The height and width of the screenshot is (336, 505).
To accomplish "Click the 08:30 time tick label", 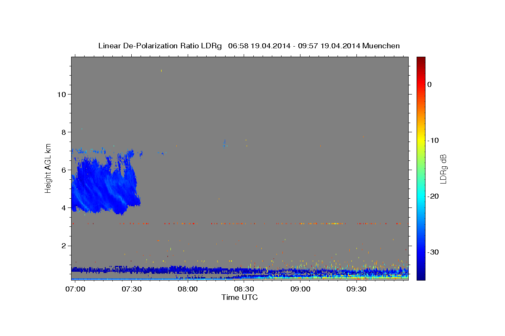I will 244,289.
